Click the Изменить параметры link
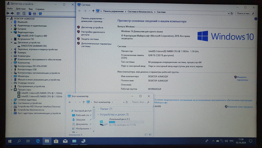Viewport: 262px width, 148px height. tap(242, 78)
